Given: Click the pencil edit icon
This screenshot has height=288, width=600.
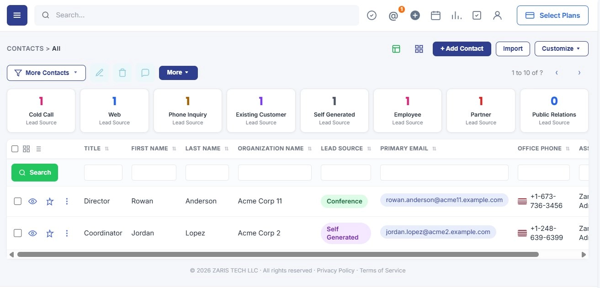Looking at the screenshot, I should [x=99, y=73].
